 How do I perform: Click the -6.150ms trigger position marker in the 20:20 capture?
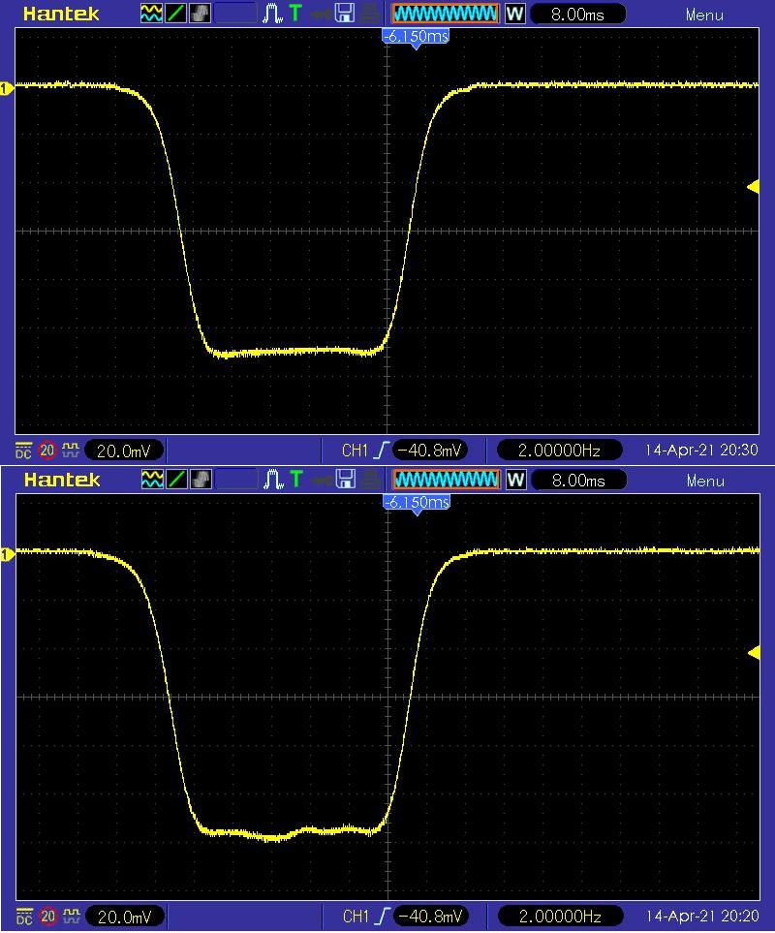coord(417,504)
